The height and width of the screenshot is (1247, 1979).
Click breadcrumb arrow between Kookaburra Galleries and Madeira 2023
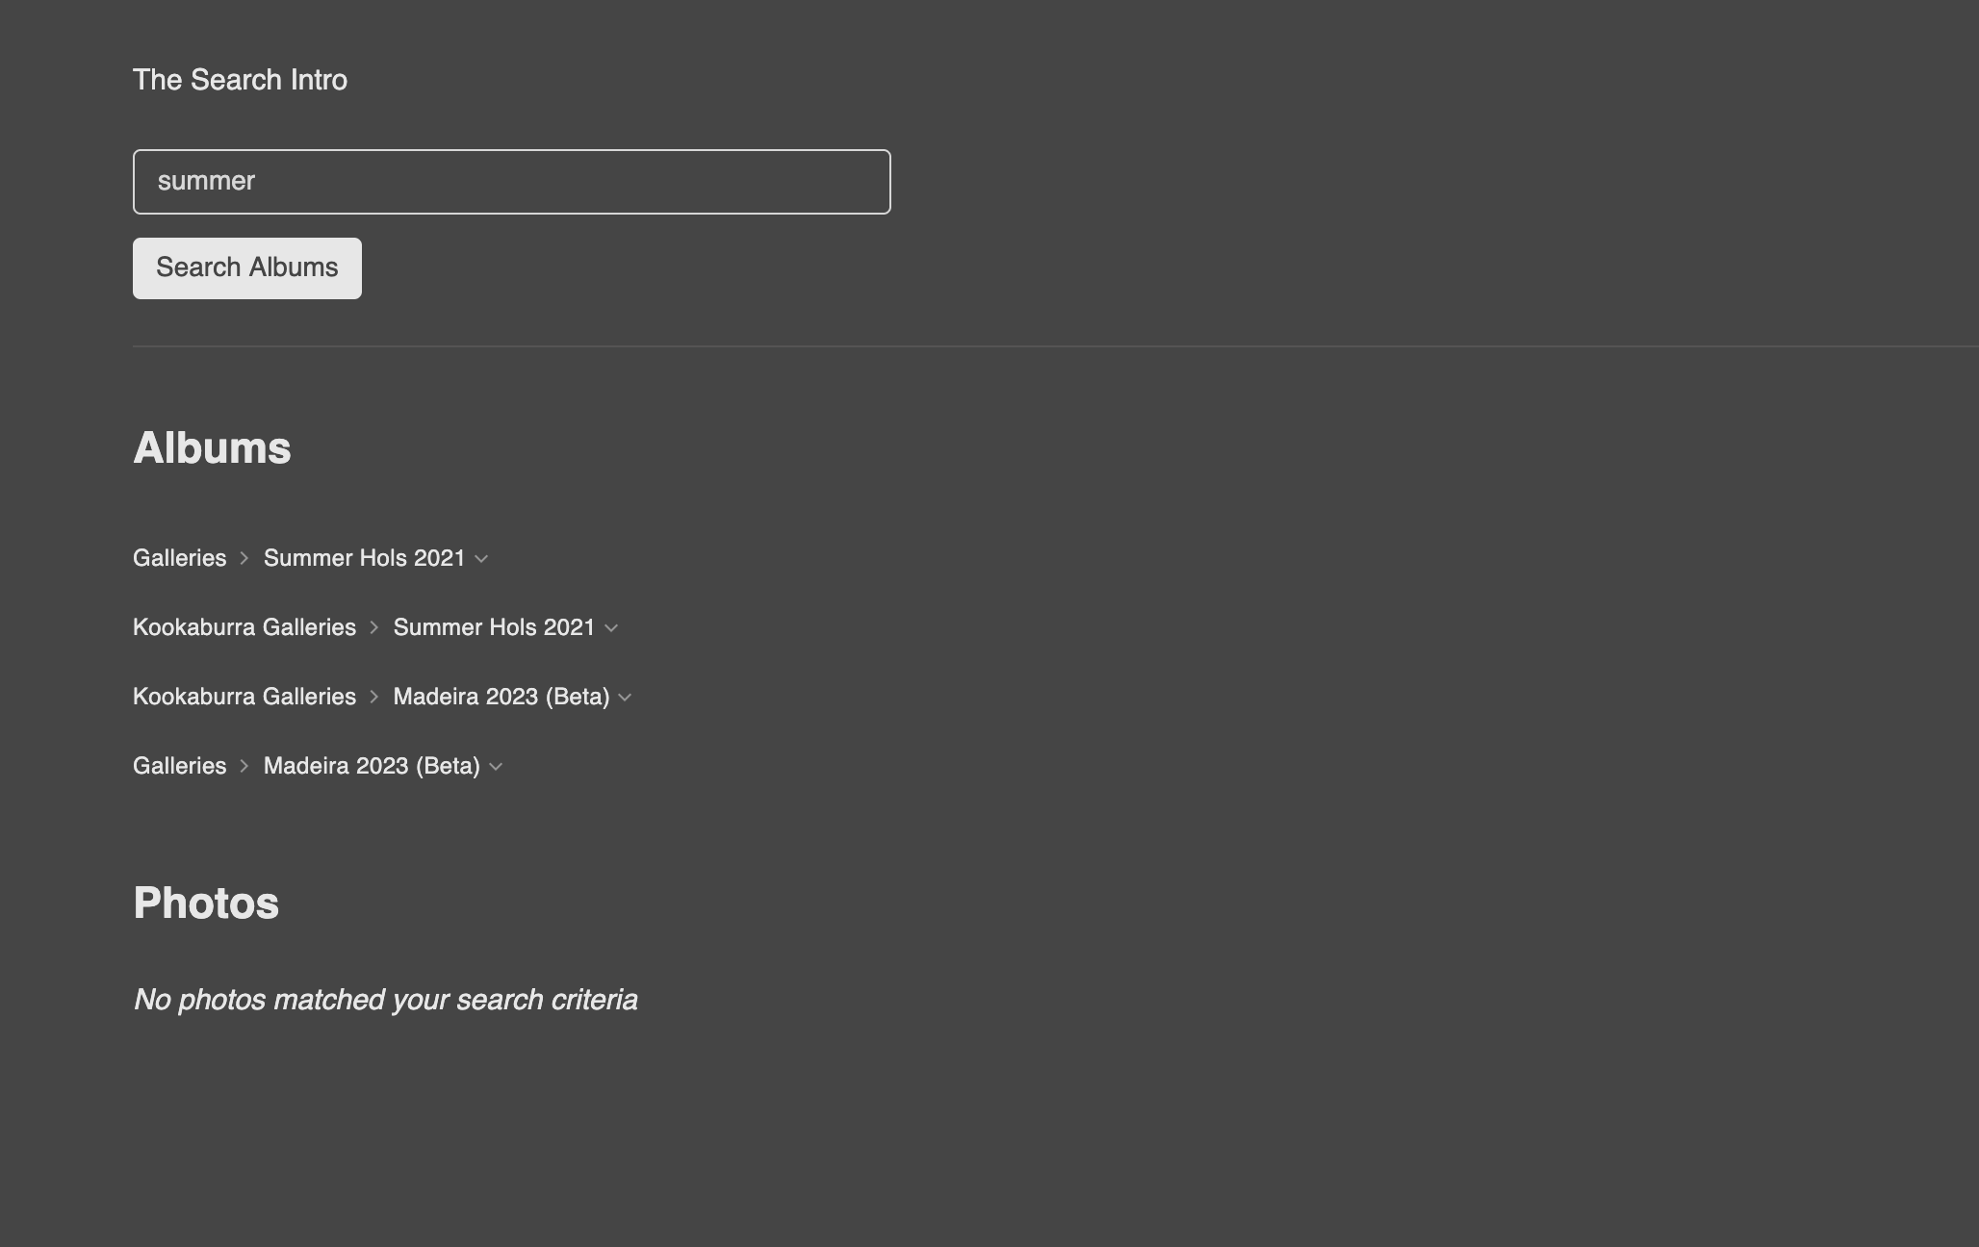[374, 697]
